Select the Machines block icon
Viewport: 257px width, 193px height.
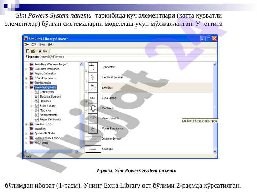92,108
